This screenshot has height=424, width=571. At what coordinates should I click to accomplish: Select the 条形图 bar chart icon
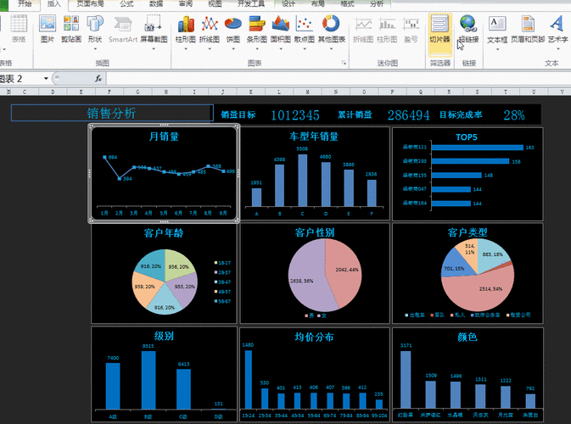257,25
